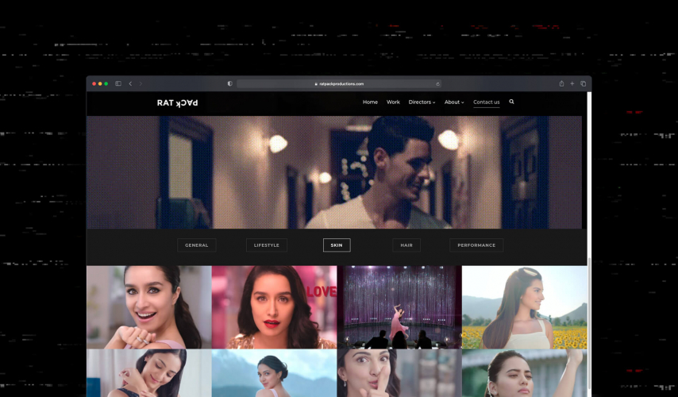This screenshot has height=397, width=678.
Task: Focus the ratpackproductions.com address bar
Action: 338,84
